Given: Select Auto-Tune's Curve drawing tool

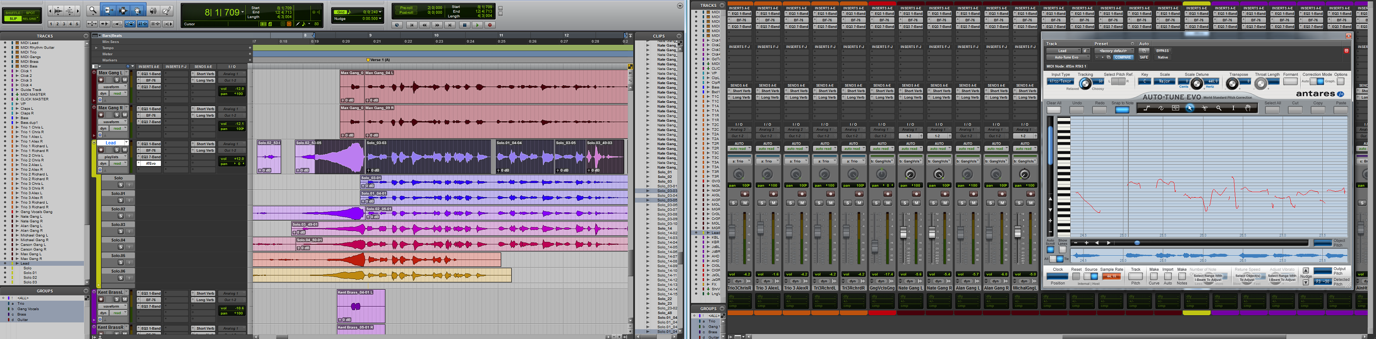Looking at the screenshot, I should click(x=1161, y=108).
